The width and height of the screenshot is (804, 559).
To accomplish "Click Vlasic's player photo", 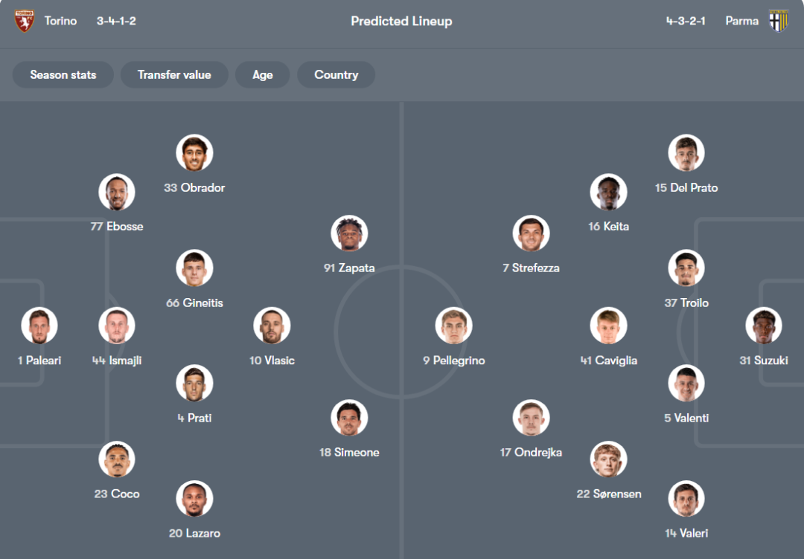I will pyautogui.click(x=272, y=326).
